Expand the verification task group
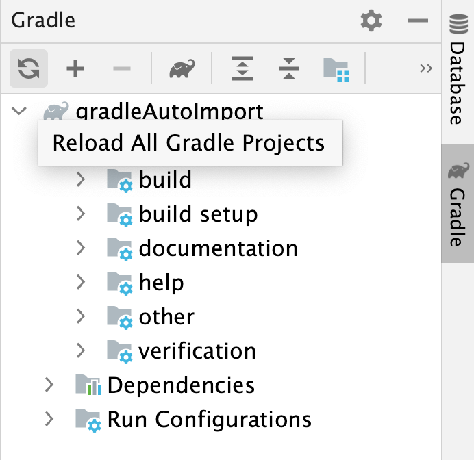The height and width of the screenshot is (460, 474). point(81,350)
